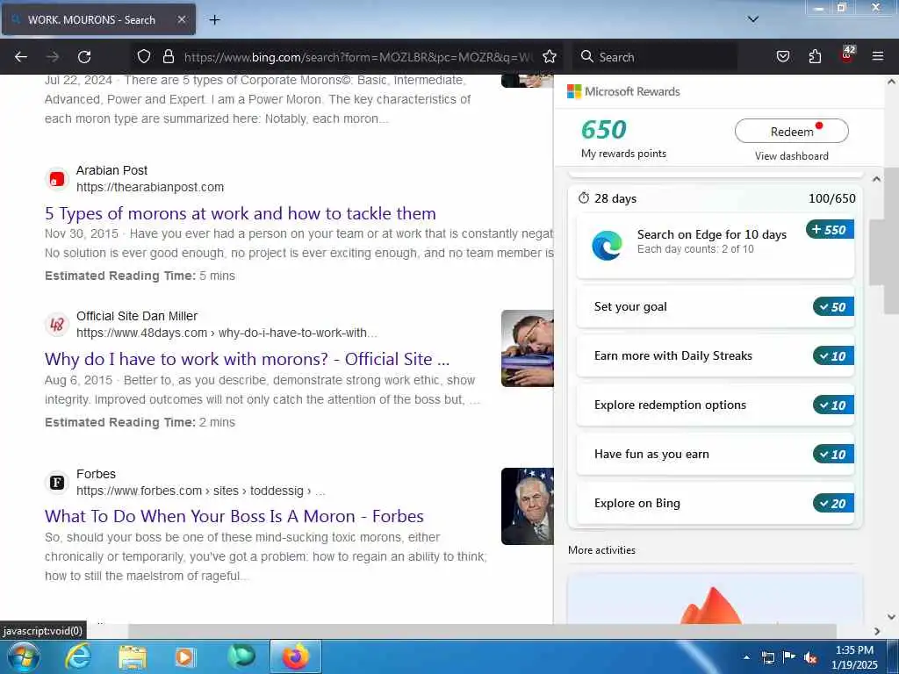Click the Firefox taskbar icon
This screenshot has height=674, width=899.
[x=295, y=656]
